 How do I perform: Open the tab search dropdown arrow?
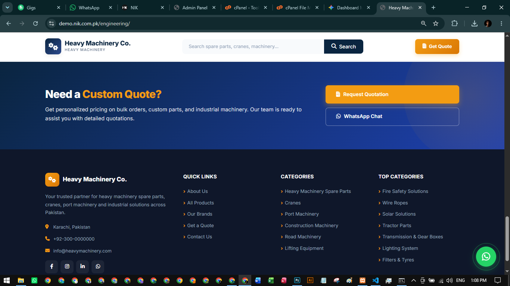click(x=7, y=7)
